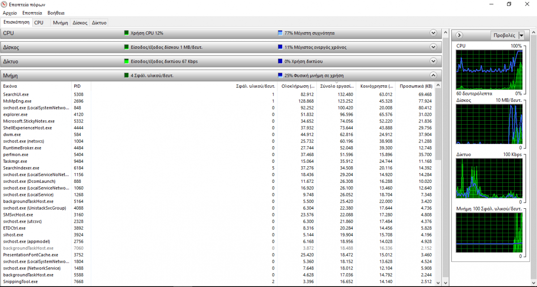Select the perfmon.exe process row
The image size is (537, 287).
(218, 155)
